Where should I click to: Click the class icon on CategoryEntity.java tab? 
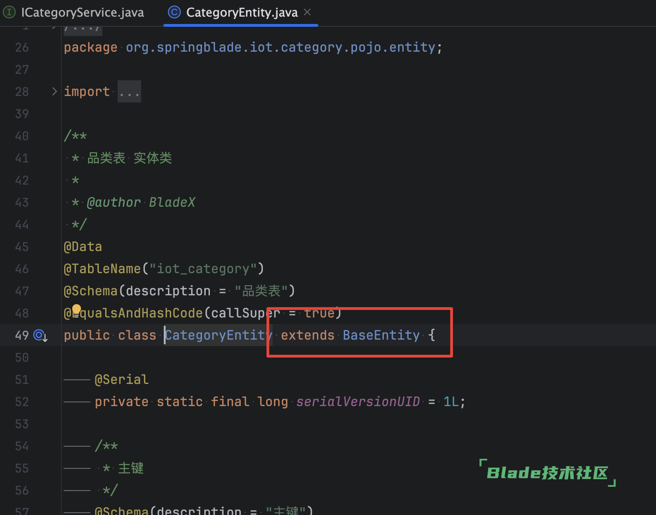tap(174, 12)
